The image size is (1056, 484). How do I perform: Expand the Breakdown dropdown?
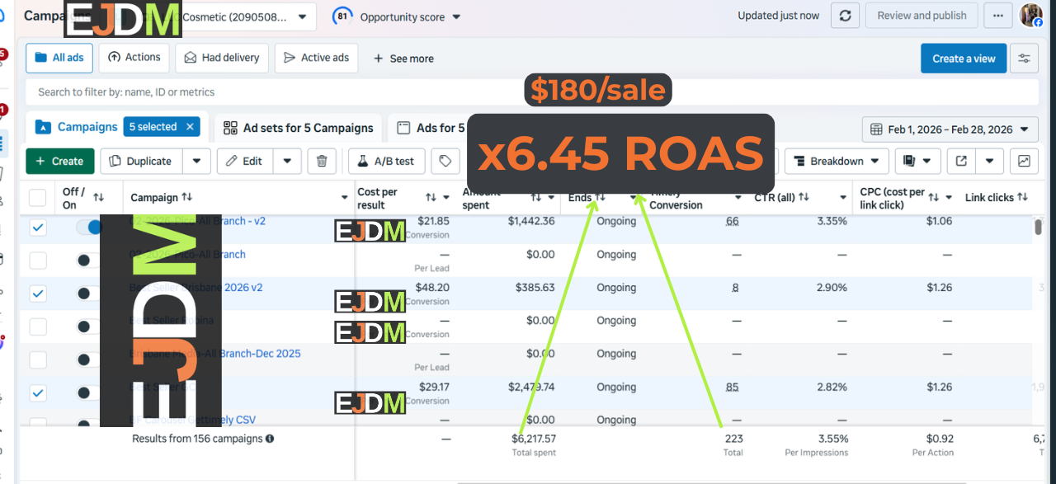tap(836, 161)
